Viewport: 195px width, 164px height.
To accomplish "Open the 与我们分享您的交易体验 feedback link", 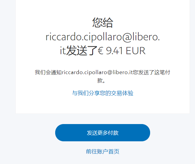I will click(x=103, y=93).
